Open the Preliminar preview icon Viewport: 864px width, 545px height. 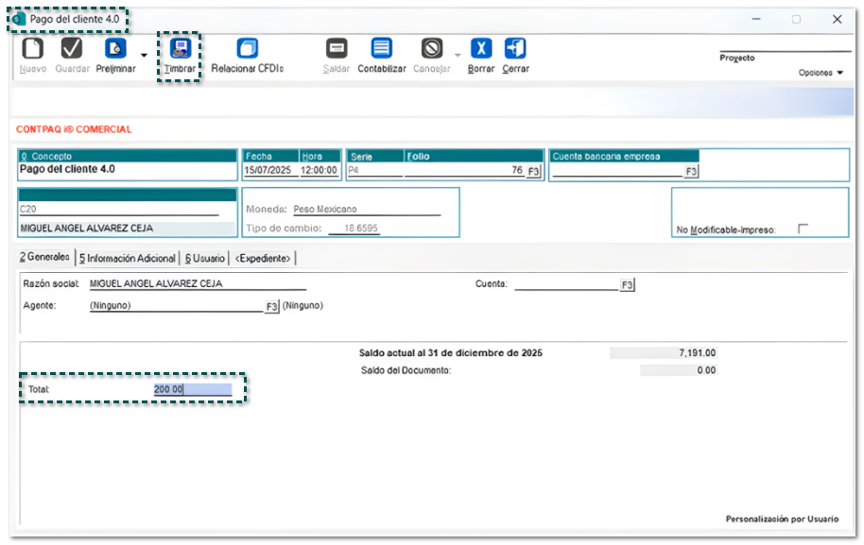(115, 49)
